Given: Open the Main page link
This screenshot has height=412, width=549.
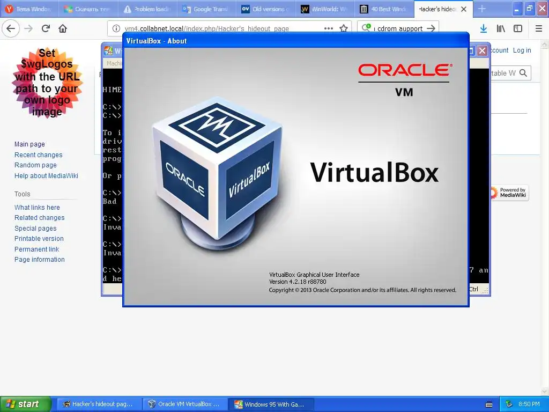Looking at the screenshot, I should [30, 144].
